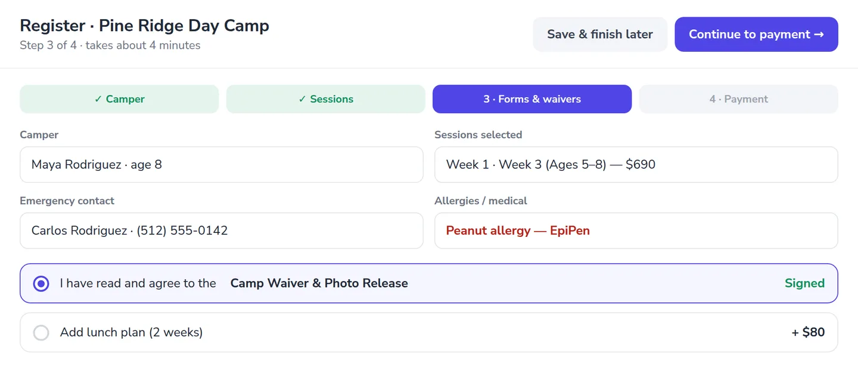Image resolution: width=858 pixels, height=381 pixels.
Task: Open the completed Sessions step
Action: pyautogui.click(x=325, y=99)
